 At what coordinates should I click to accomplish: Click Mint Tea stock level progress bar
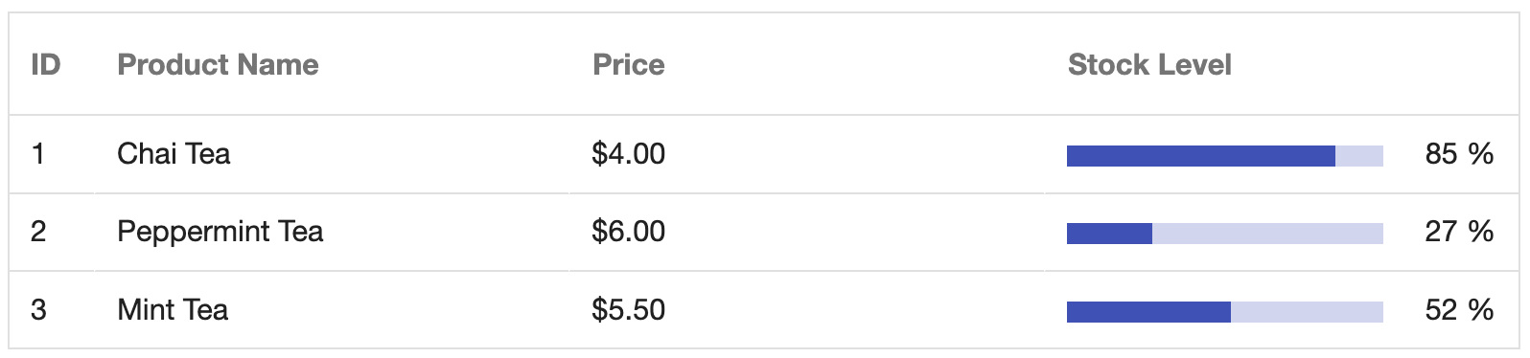point(1225,312)
